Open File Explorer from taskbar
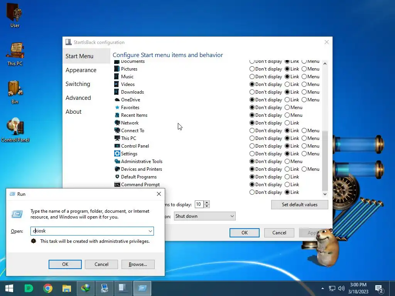The height and width of the screenshot is (296, 395). coord(66,288)
